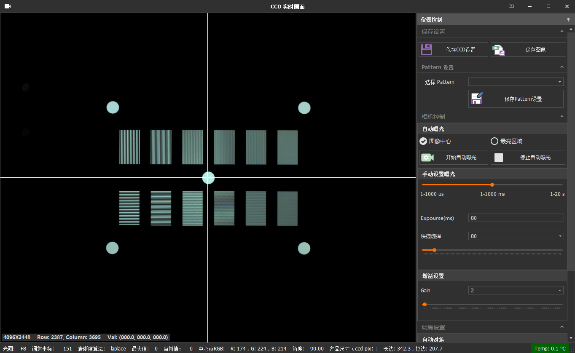Click the right panel vertical scrollbar
575x353 pixels.
(571, 151)
